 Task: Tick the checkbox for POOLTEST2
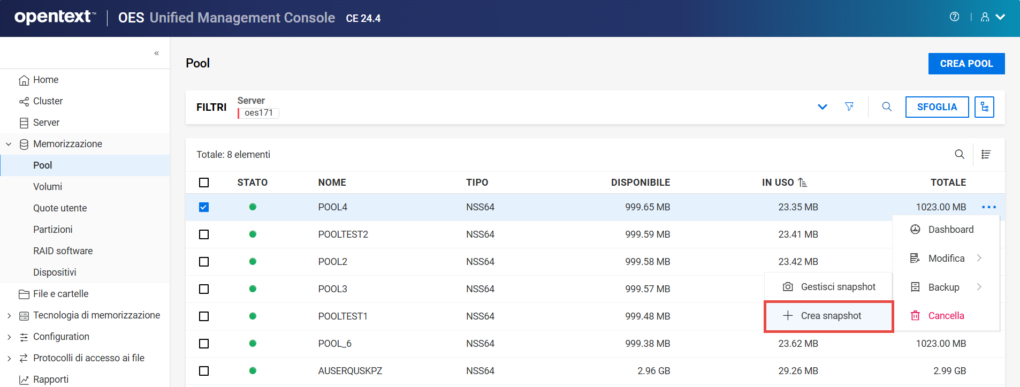click(x=204, y=234)
